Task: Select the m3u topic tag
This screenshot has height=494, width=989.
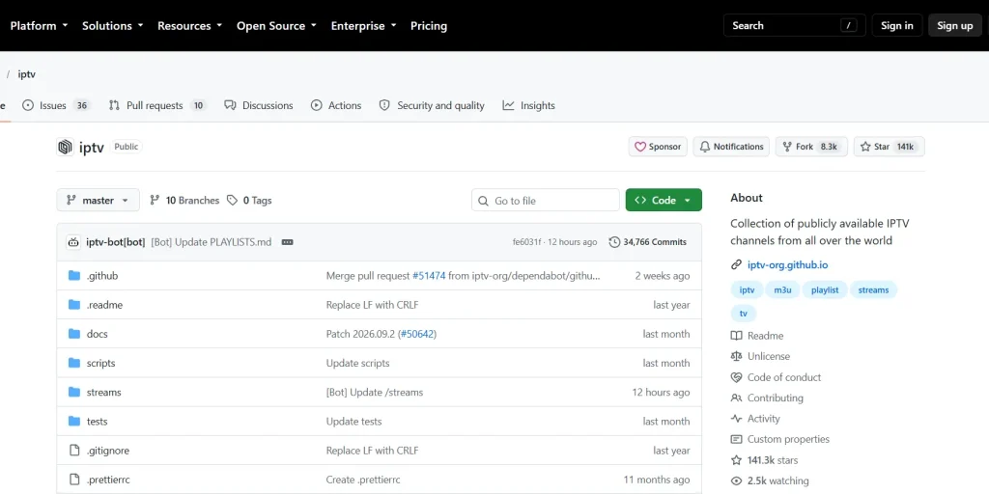Action: (x=782, y=290)
